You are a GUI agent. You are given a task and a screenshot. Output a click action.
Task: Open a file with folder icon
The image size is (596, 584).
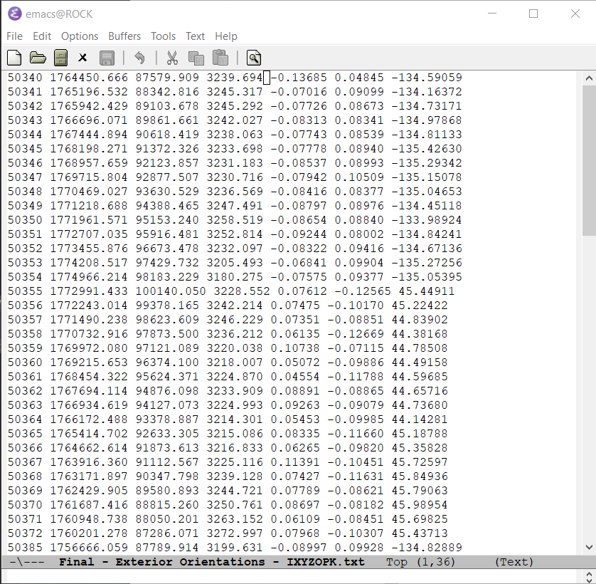(38, 58)
